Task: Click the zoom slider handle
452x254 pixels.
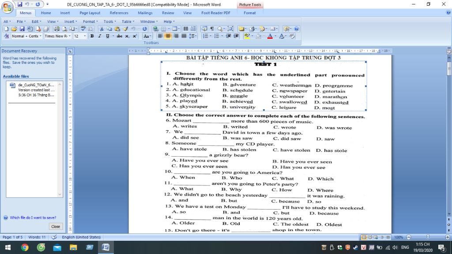Action: tap(428, 237)
